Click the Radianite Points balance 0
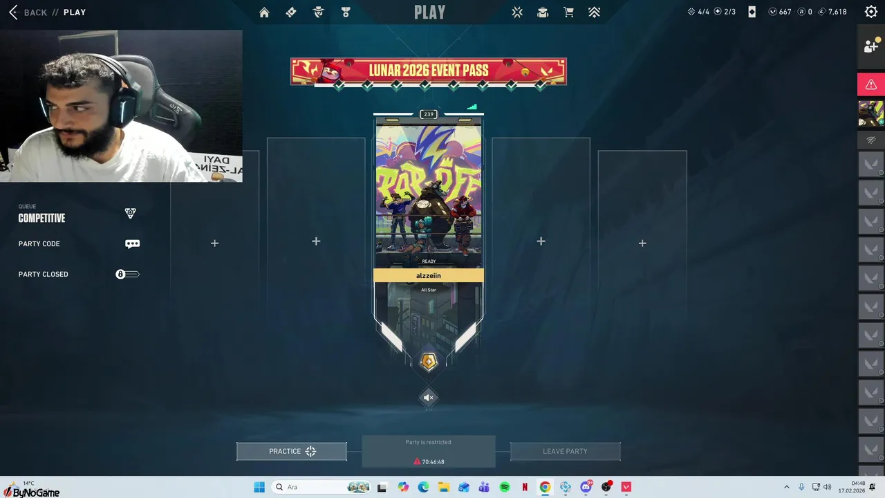 tap(805, 12)
